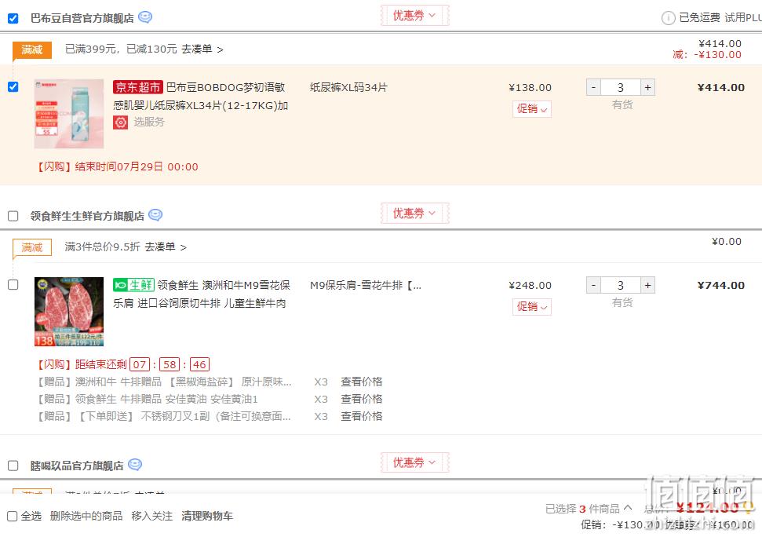Click the beef steak quantity input field

621,285
